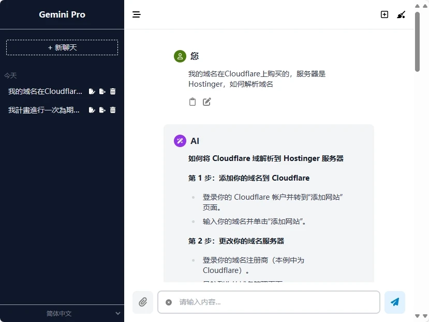Viewport: 429px width, 322px height.
Task: Click the bullet 登录你的域名注册商 text
Action: pos(254,265)
